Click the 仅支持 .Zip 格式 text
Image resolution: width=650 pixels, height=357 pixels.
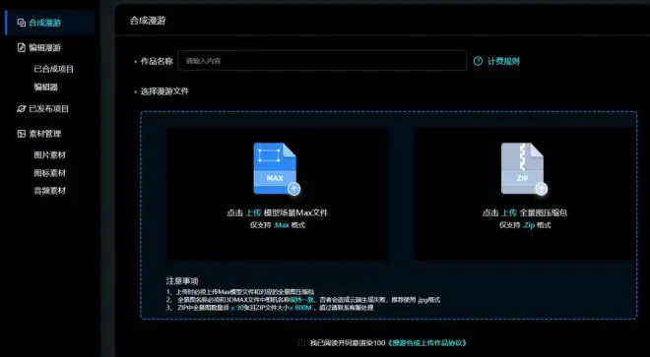point(525,225)
